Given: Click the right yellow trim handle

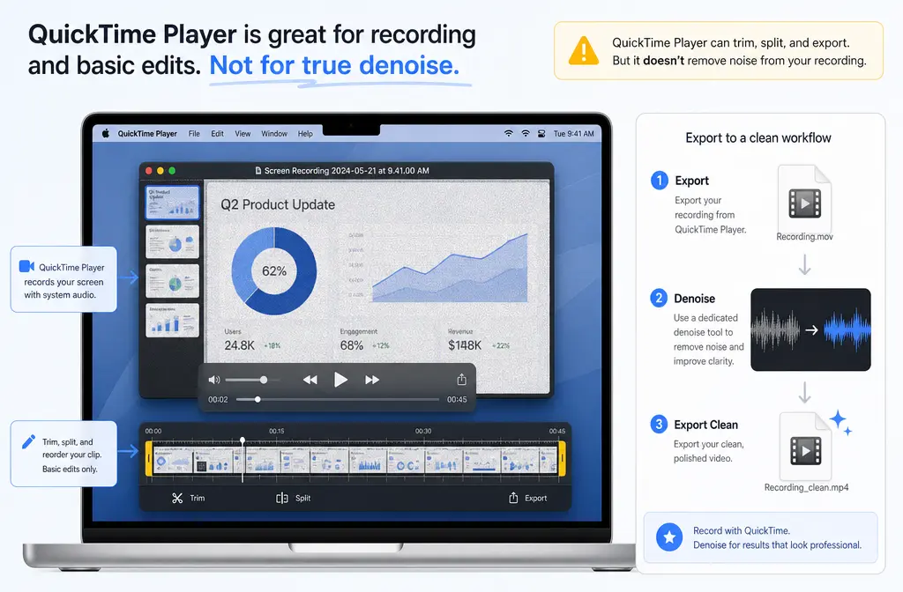Looking at the screenshot, I should (x=562, y=458).
